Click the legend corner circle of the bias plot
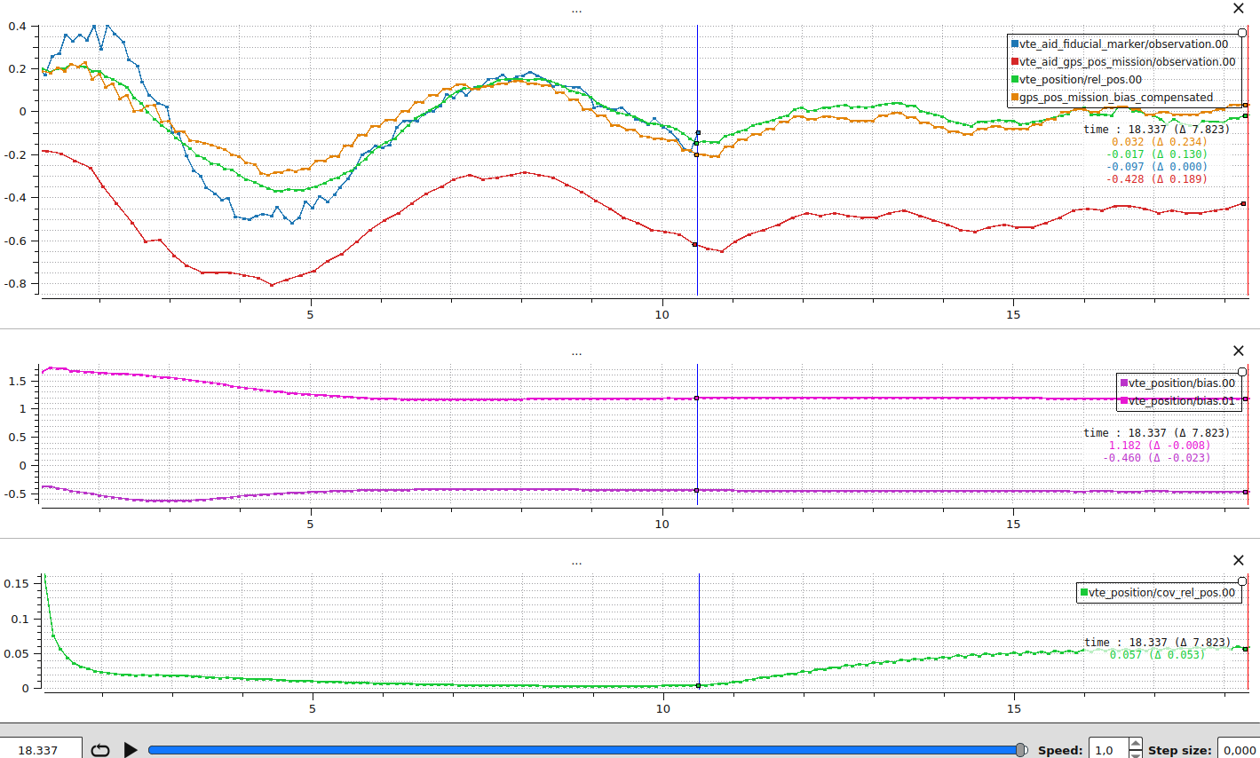This screenshot has height=758, width=1260. (1242, 372)
